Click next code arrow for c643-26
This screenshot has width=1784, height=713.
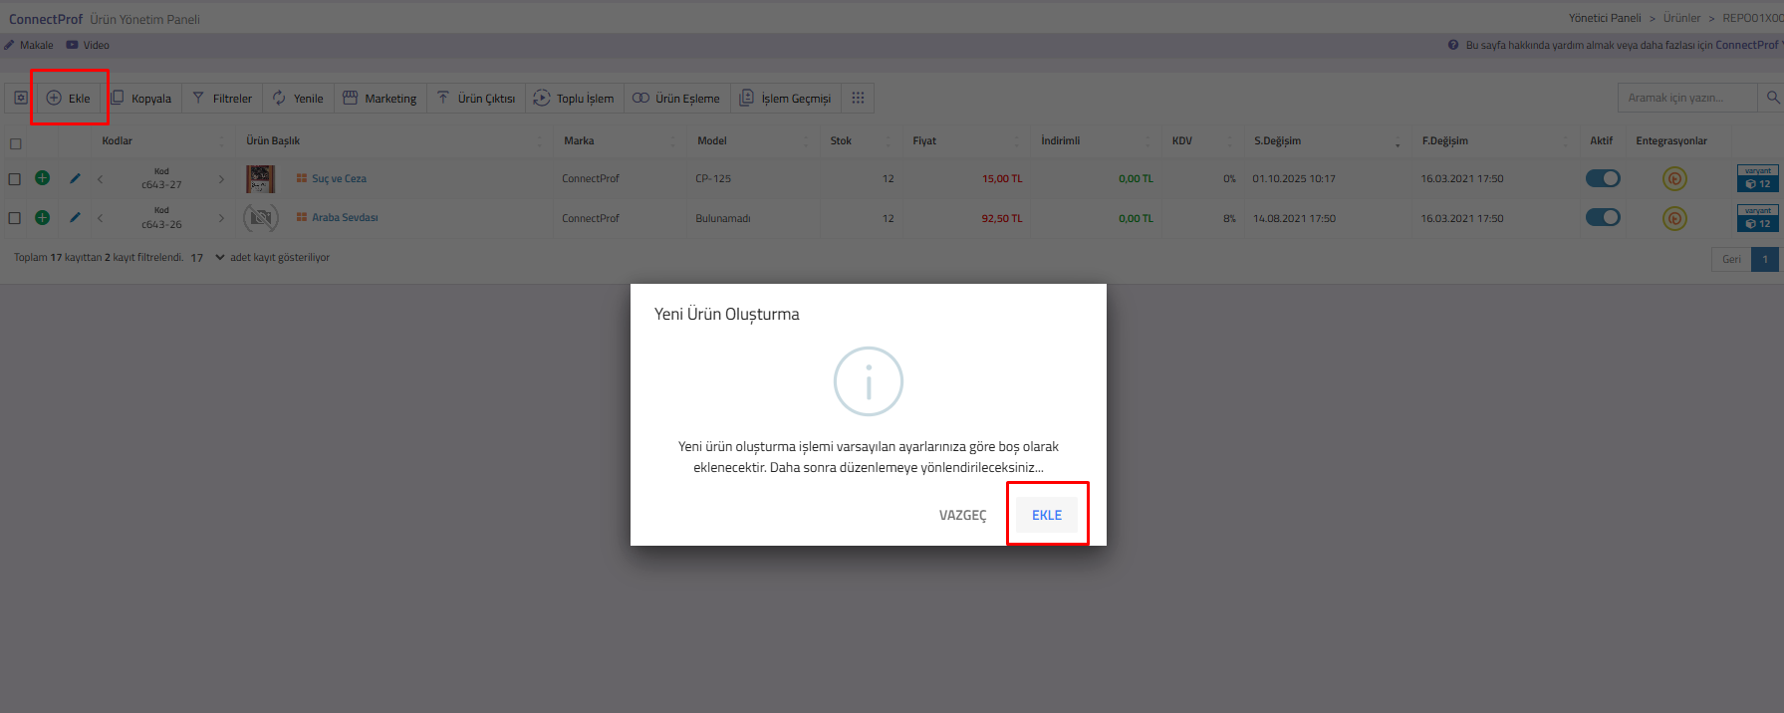221,218
